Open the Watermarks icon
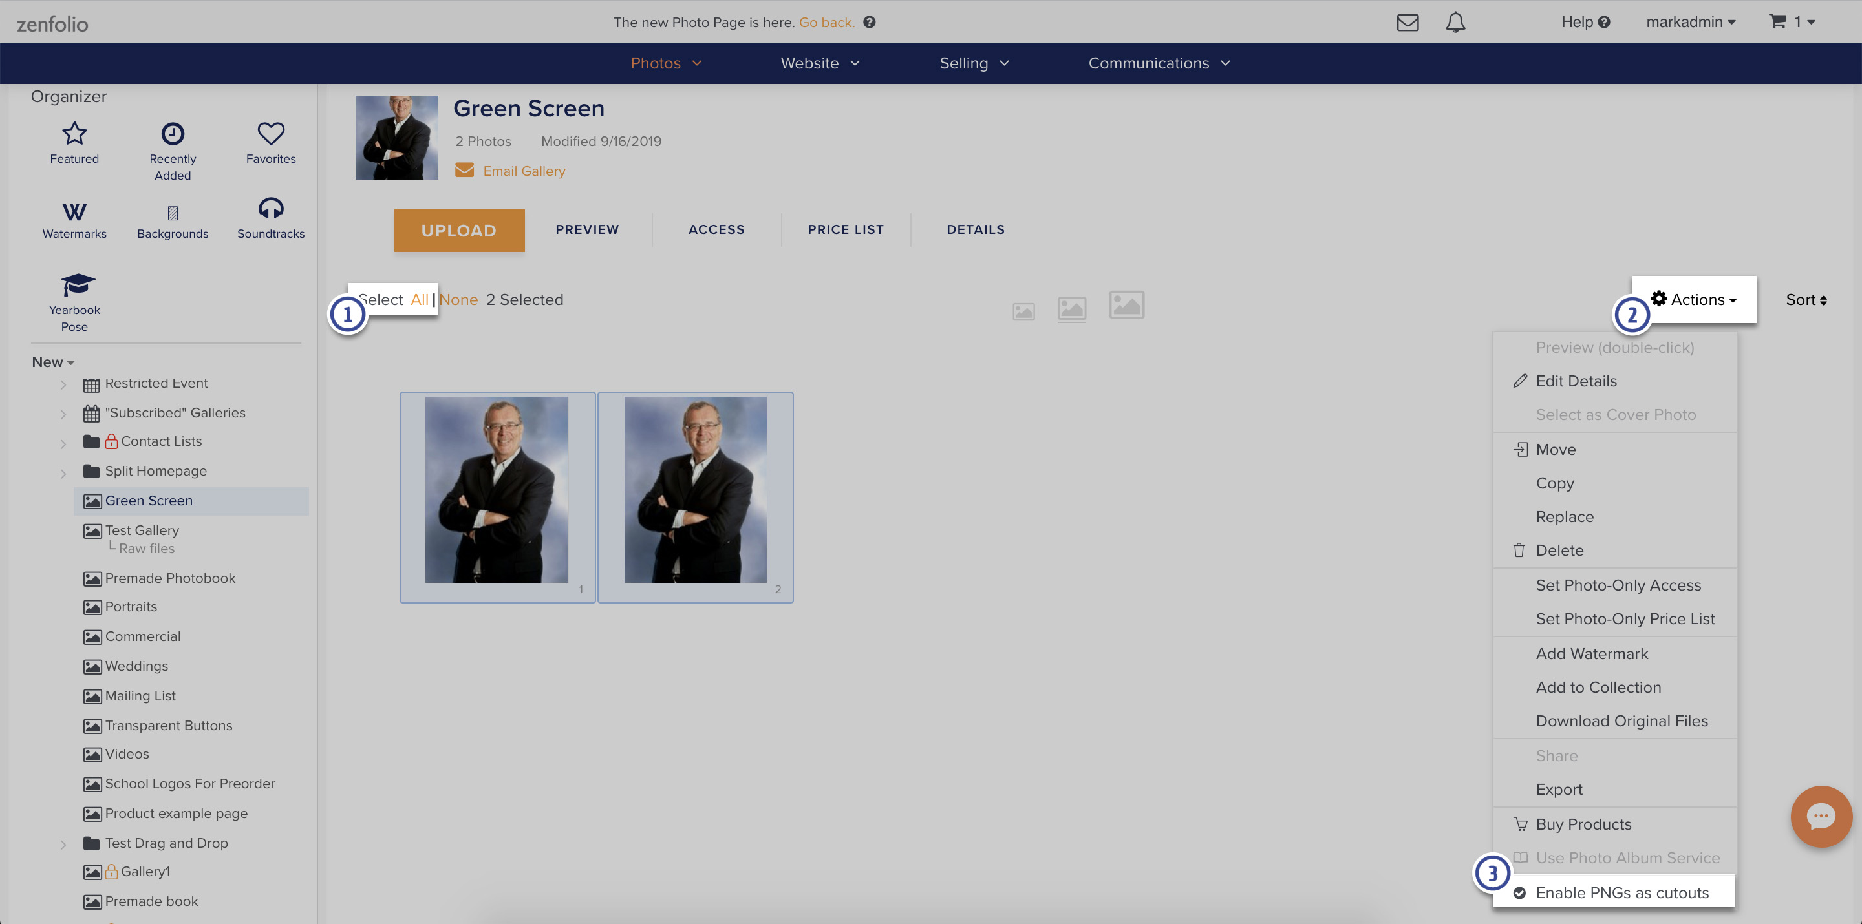The height and width of the screenshot is (924, 1862). pyautogui.click(x=74, y=212)
